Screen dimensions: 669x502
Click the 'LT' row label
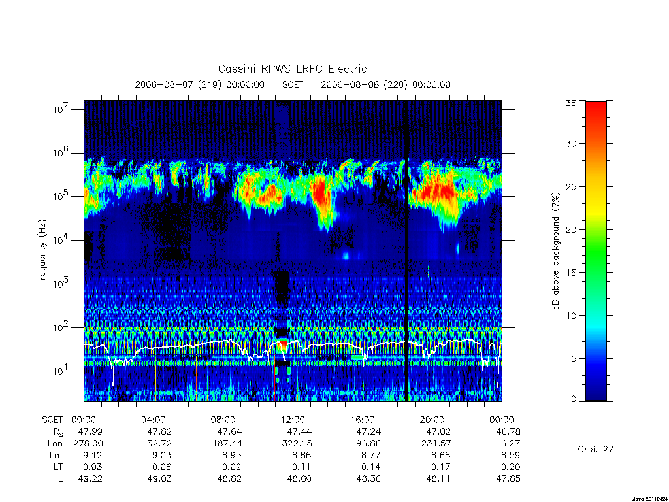coord(58,467)
